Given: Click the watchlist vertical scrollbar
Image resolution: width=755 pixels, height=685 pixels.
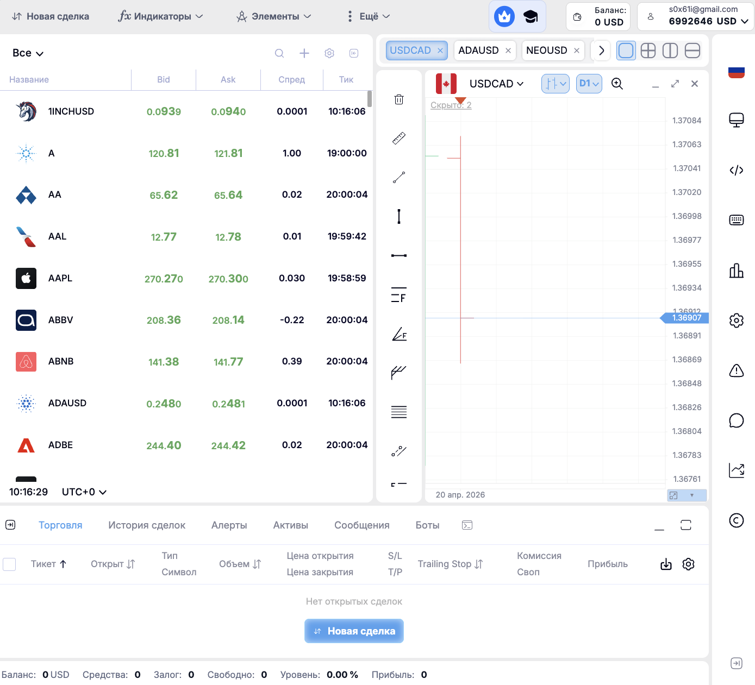Looking at the screenshot, I should tap(370, 99).
